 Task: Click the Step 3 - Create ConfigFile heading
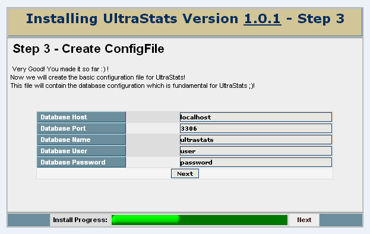pyautogui.click(x=88, y=49)
